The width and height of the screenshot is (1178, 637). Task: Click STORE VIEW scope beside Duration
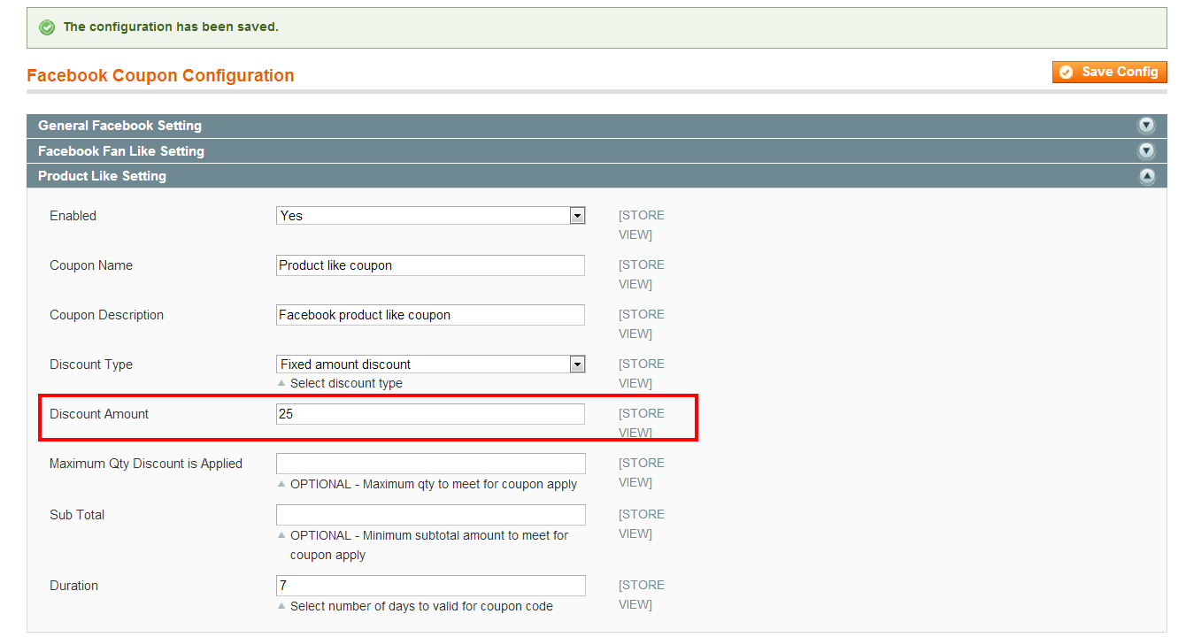(x=641, y=595)
